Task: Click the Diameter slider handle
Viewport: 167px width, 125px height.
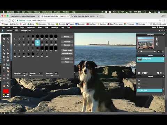Action: click(x=25, y=76)
